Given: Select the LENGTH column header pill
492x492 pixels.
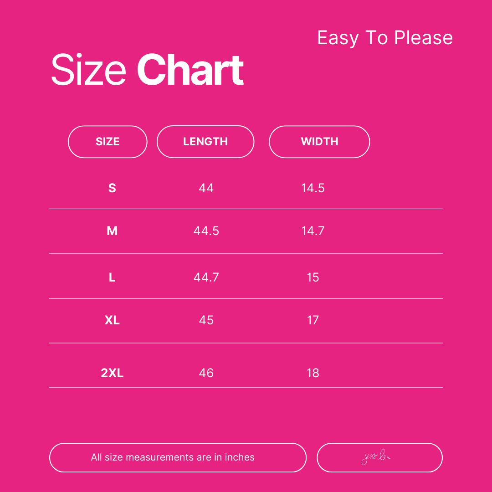Looking at the screenshot, I should [205, 142].
